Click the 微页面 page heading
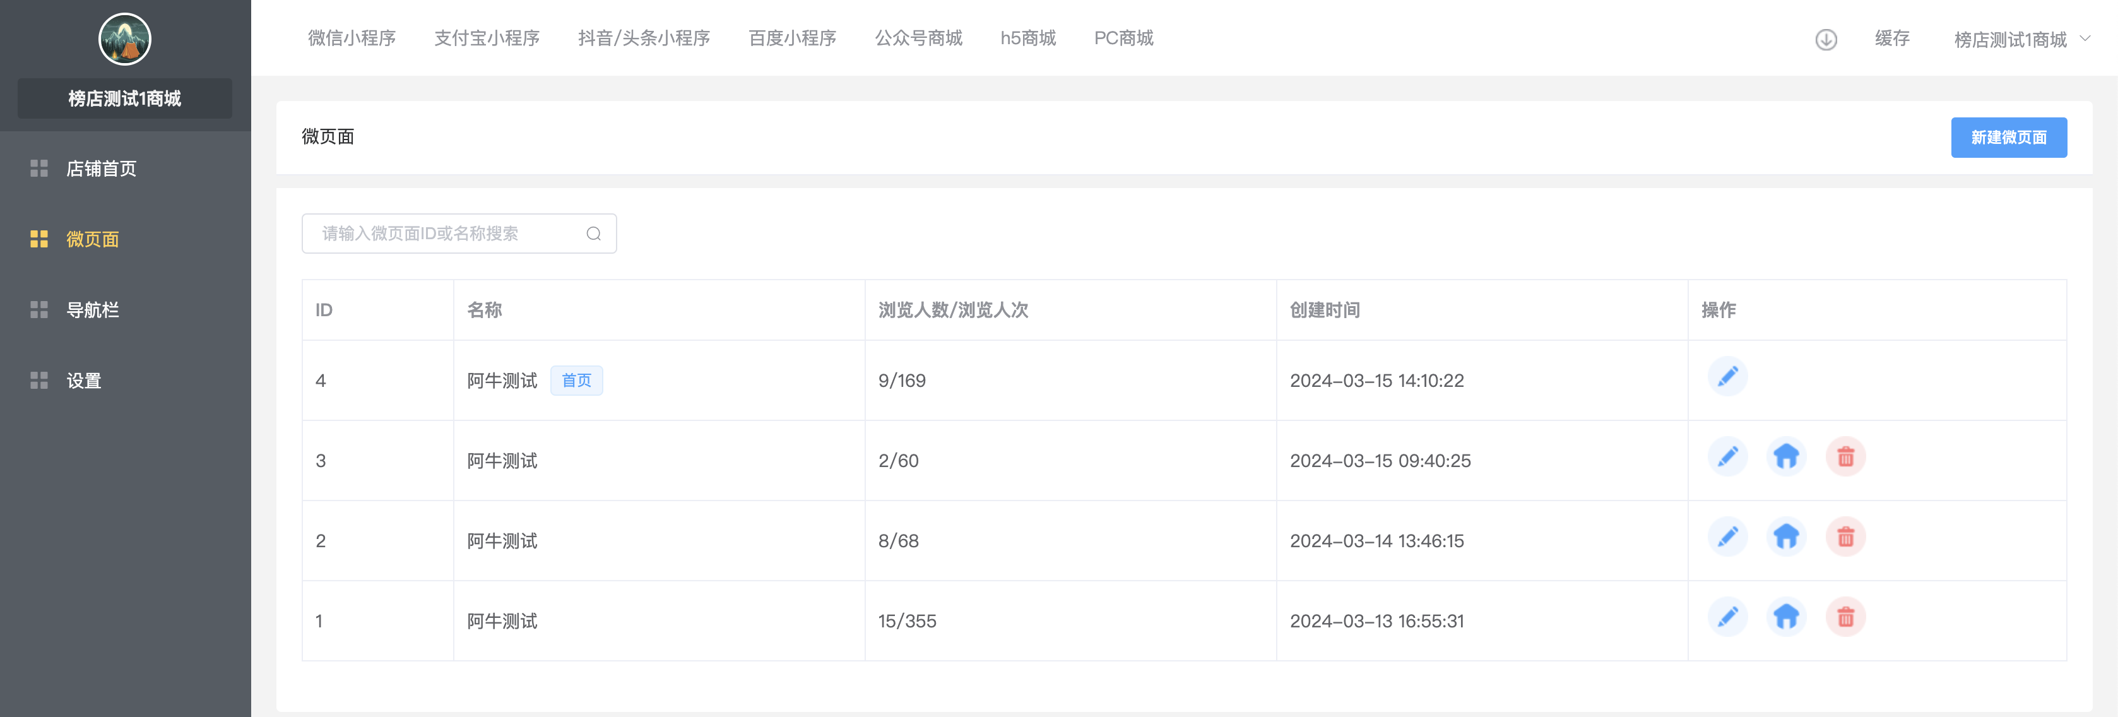Screen dimensions: 2118x717 [328, 136]
